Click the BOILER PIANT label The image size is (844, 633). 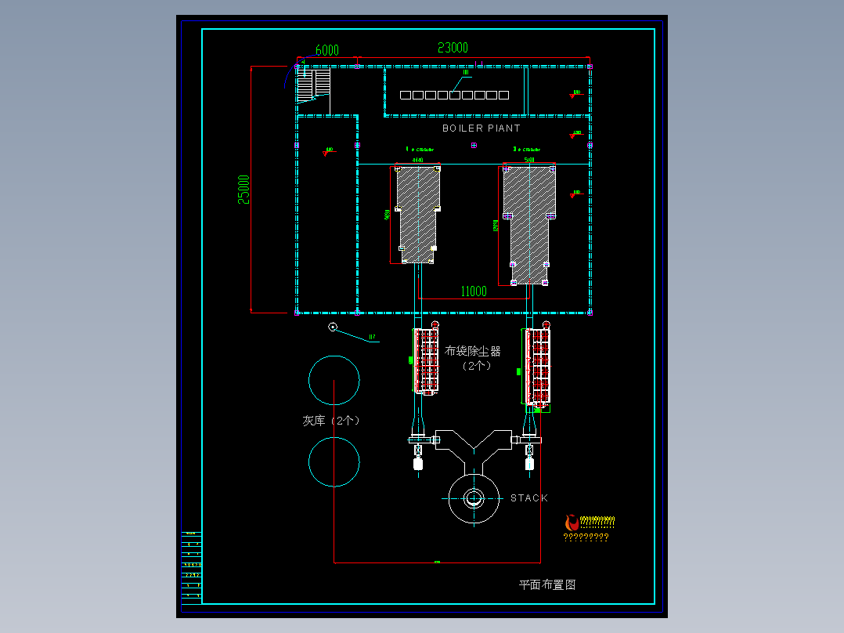(x=482, y=128)
